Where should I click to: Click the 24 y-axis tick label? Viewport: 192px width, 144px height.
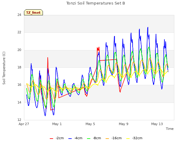point(19,15)
